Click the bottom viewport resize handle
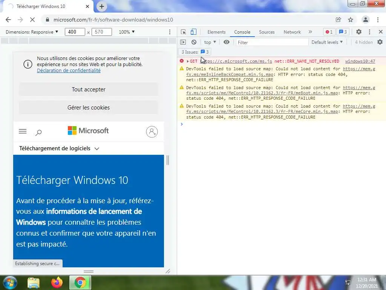 pyautogui.click(x=89, y=271)
